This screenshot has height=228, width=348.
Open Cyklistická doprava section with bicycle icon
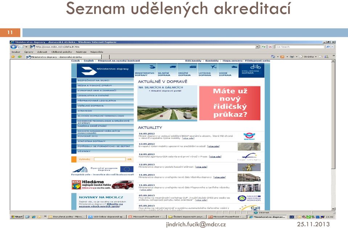coord(251,71)
